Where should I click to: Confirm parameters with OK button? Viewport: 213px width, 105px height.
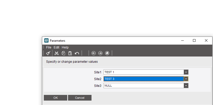click(x=56, y=98)
